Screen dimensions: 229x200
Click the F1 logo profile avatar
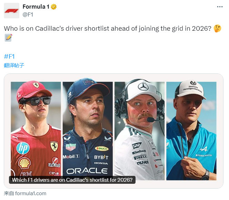pos(11,10)
